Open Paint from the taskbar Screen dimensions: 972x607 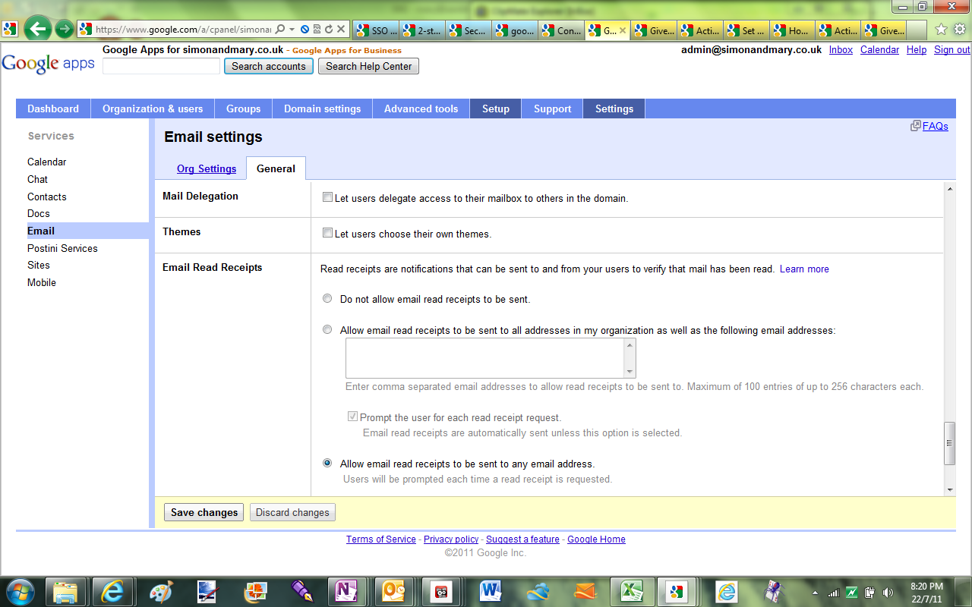pos(160,591)
